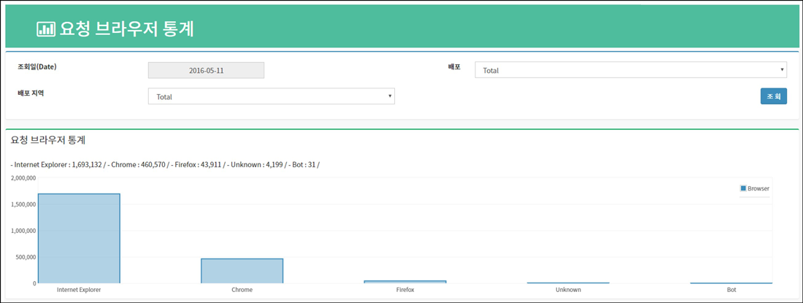The width and height of the screenshot is (803, 303).
Task: Click the Bot axis label
Action: 731,290
